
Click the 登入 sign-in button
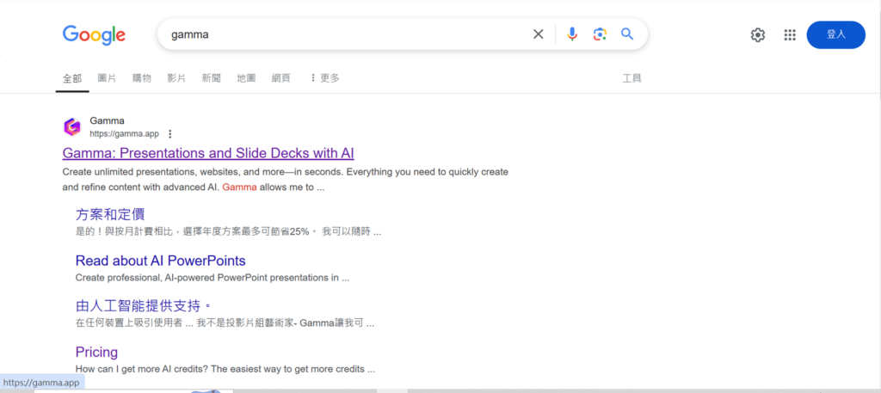835,35
